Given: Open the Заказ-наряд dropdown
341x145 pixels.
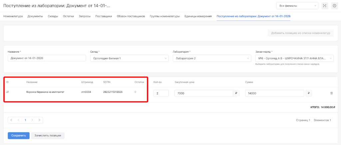Looking at the screenshot, I should (x=294, y=58).
